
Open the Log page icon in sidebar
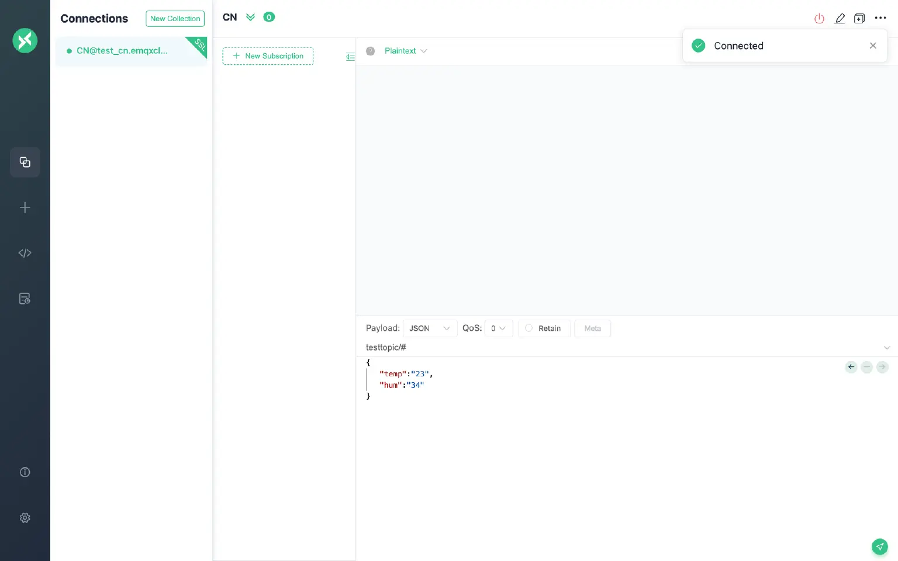click(x=25, y=299)
